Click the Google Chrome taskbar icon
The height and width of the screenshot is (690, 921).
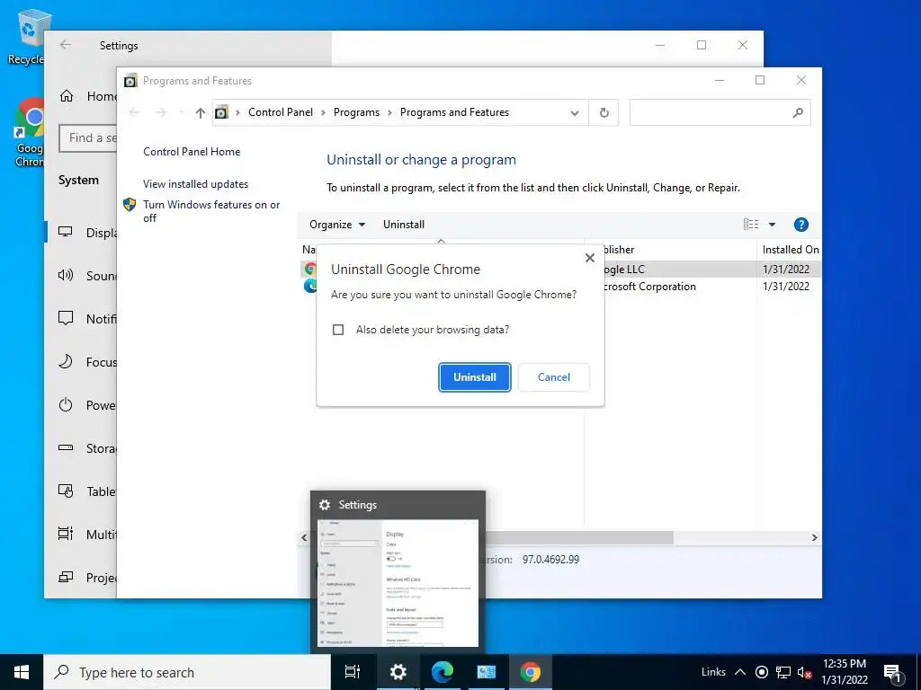pyautogui.click(x=530, y=672)
